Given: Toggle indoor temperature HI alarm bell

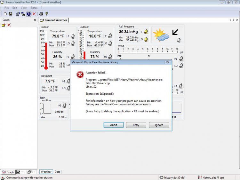Looking at the screenshot, I should tap(73, 36).
